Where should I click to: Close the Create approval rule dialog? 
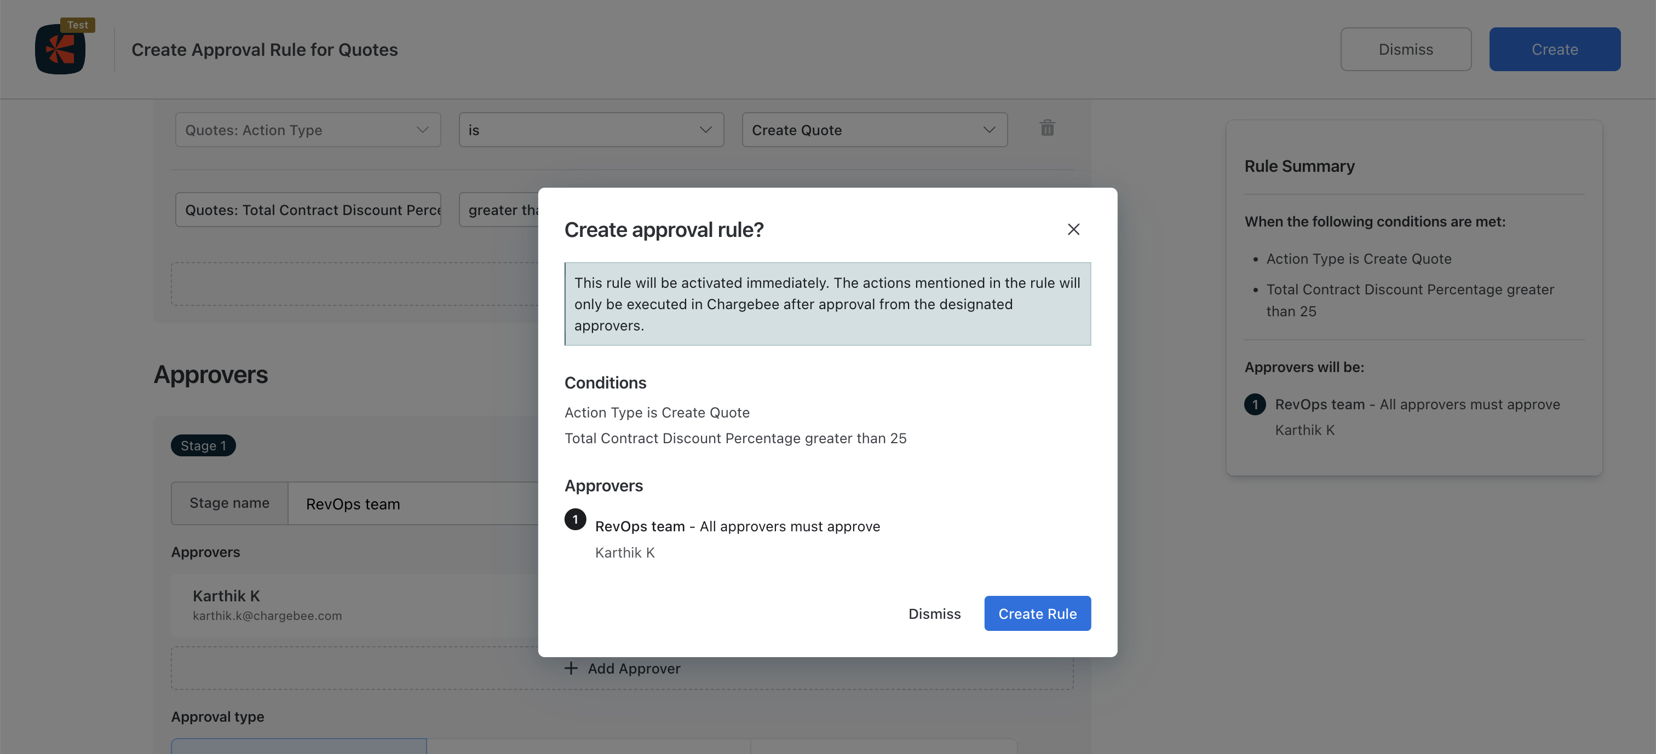pos(1073,229)
